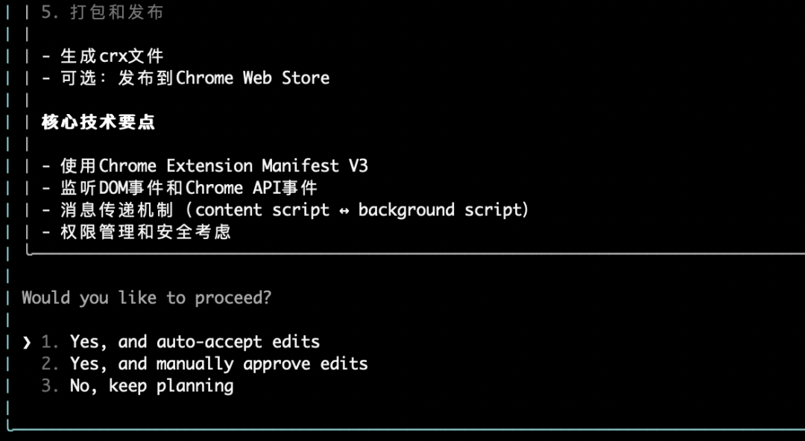Choose "Yes, and manually approve edits"
Viewport: 805px width, 441px height.
(218, 364)
